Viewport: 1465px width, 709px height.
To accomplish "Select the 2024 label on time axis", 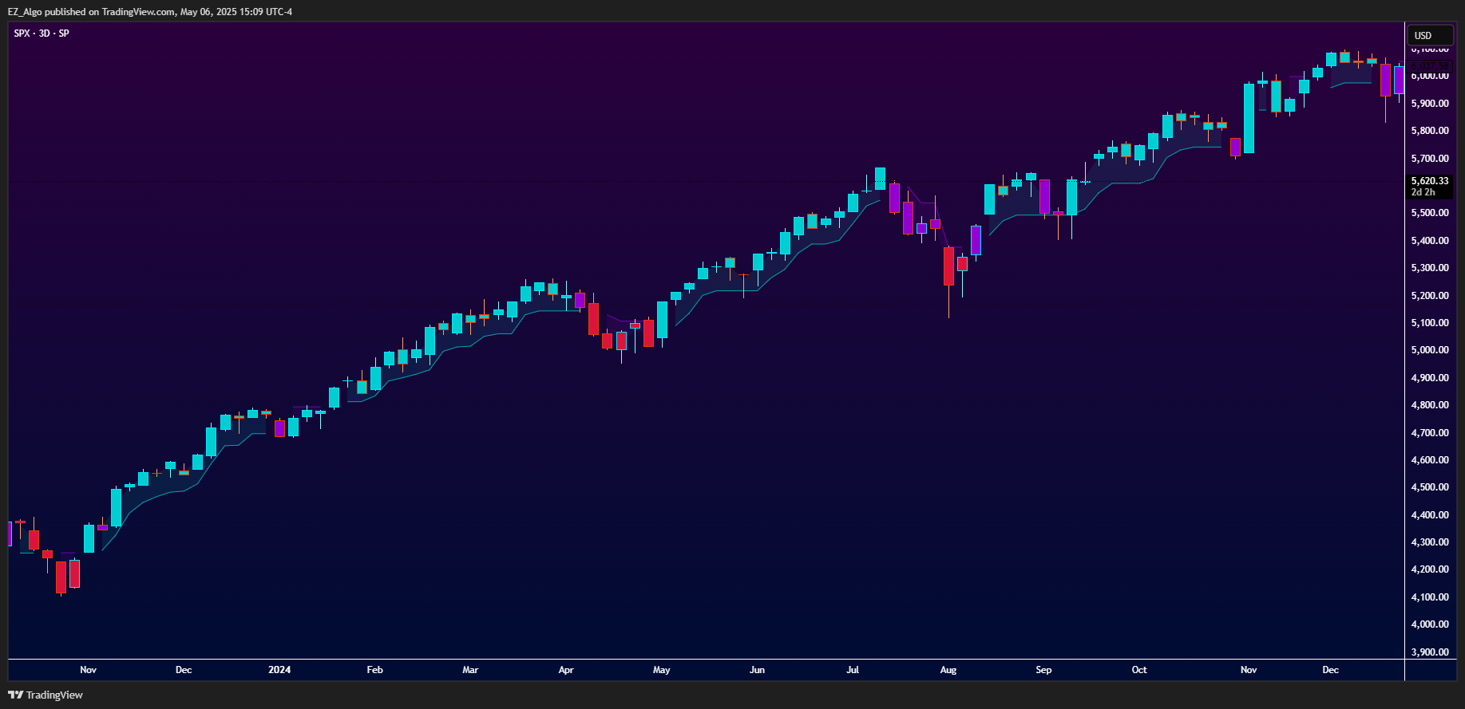I will click(279, 670).
